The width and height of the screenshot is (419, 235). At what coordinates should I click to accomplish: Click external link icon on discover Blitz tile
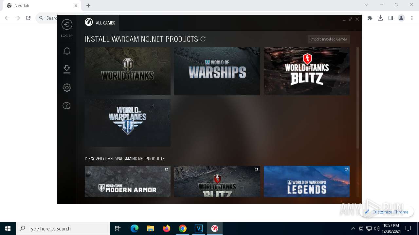[256, 169]
